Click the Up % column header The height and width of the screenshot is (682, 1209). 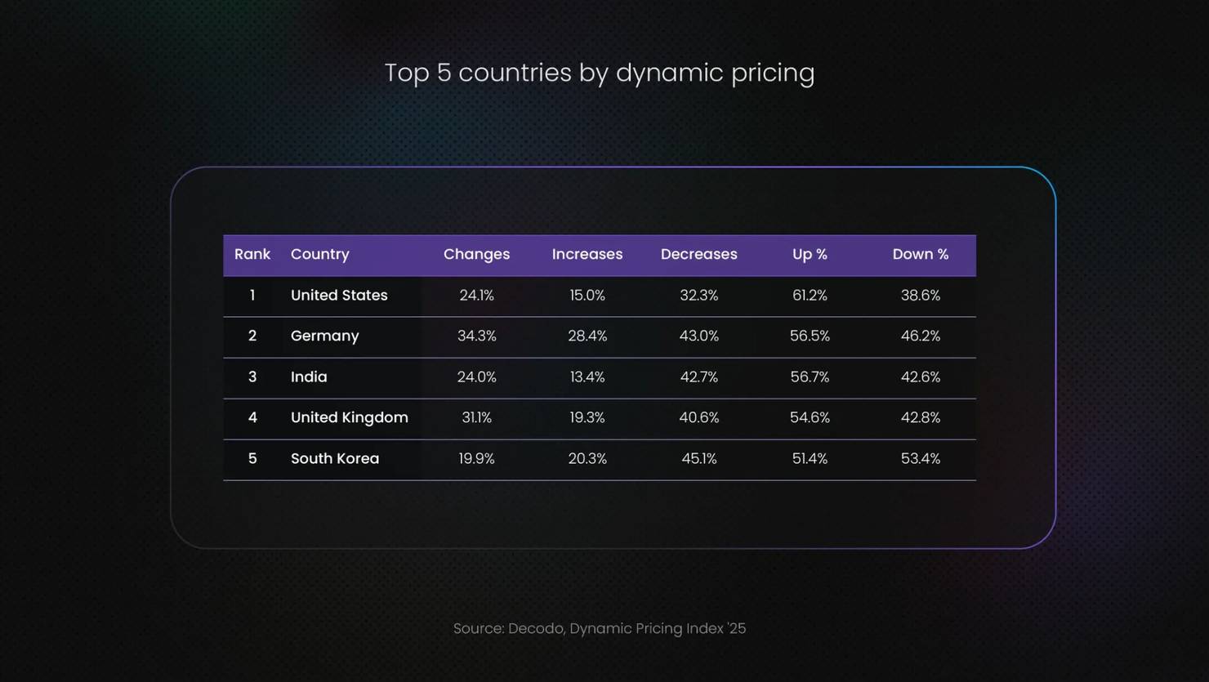pos(810,254)
